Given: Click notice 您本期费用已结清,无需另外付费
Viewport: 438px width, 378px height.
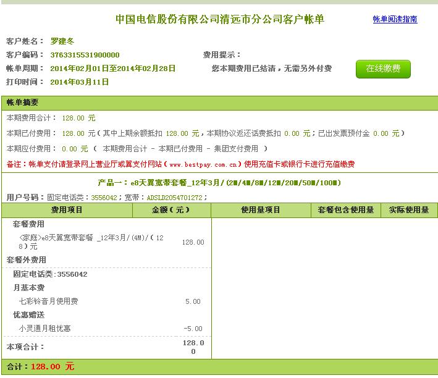Looking at the screenshot, I should click(x=272, y=69).
